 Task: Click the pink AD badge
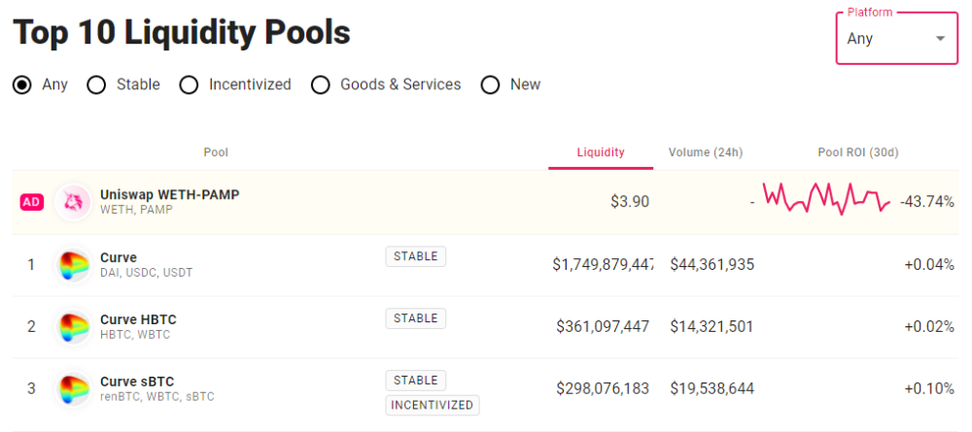point(32,202)
